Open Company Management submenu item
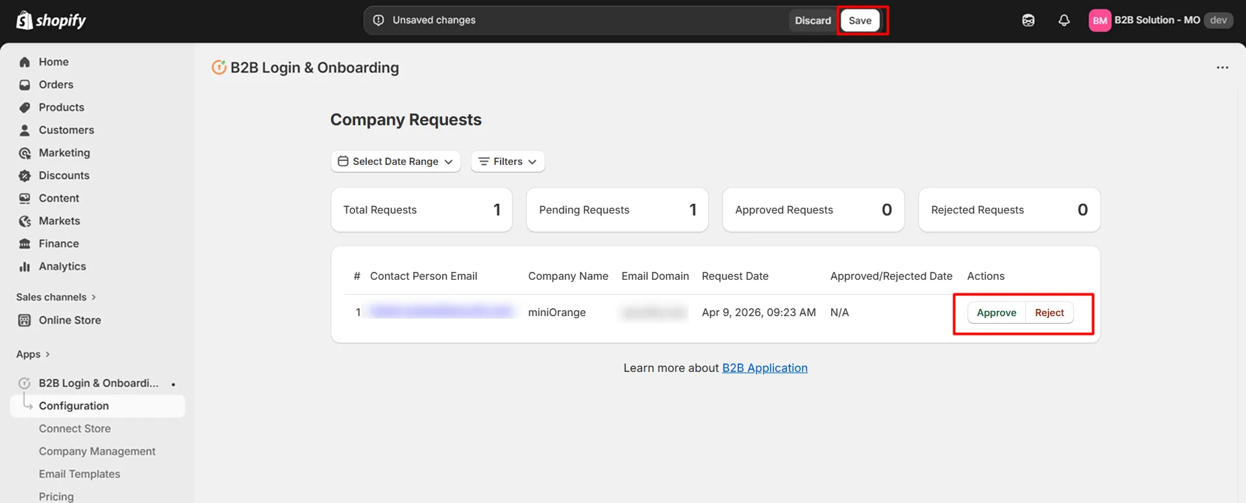1246x503 pixels. 97,452
